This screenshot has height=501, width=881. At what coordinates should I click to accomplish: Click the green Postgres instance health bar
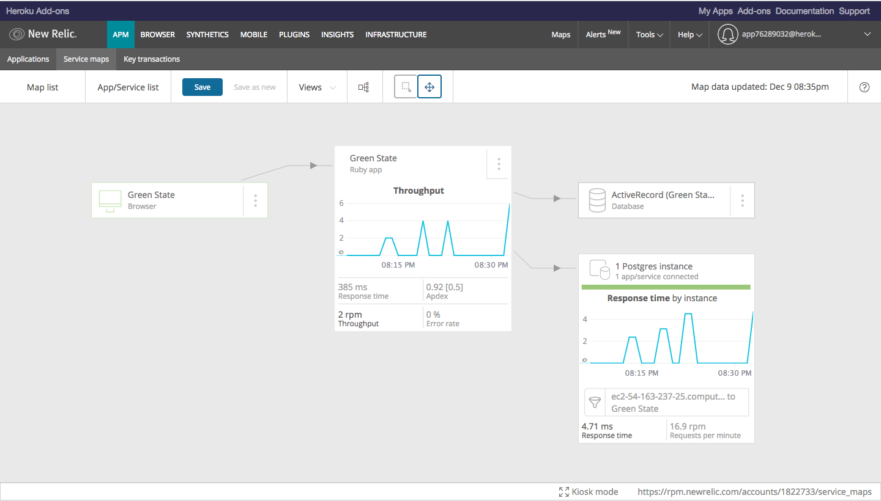[666, 287]
